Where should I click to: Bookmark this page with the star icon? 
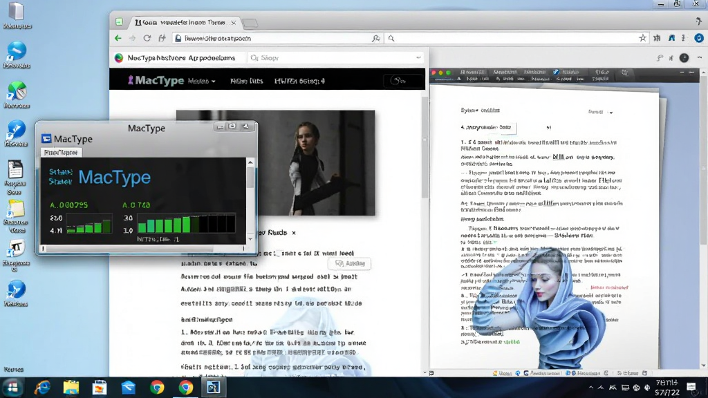coord(642,39)
